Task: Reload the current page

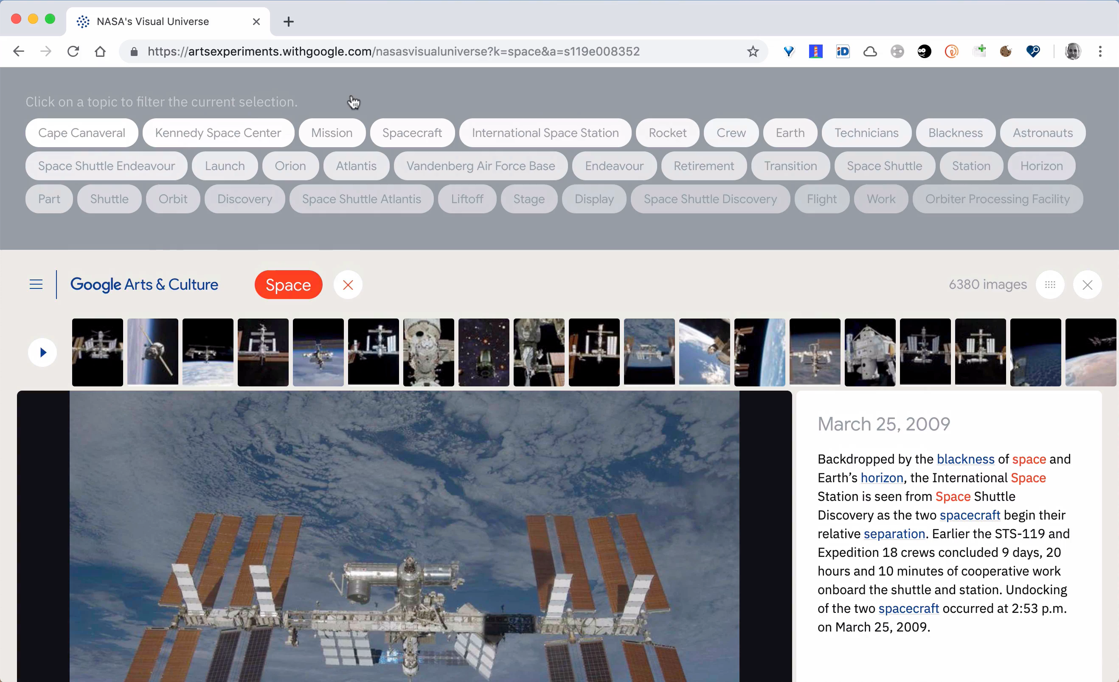Action: 73,52
